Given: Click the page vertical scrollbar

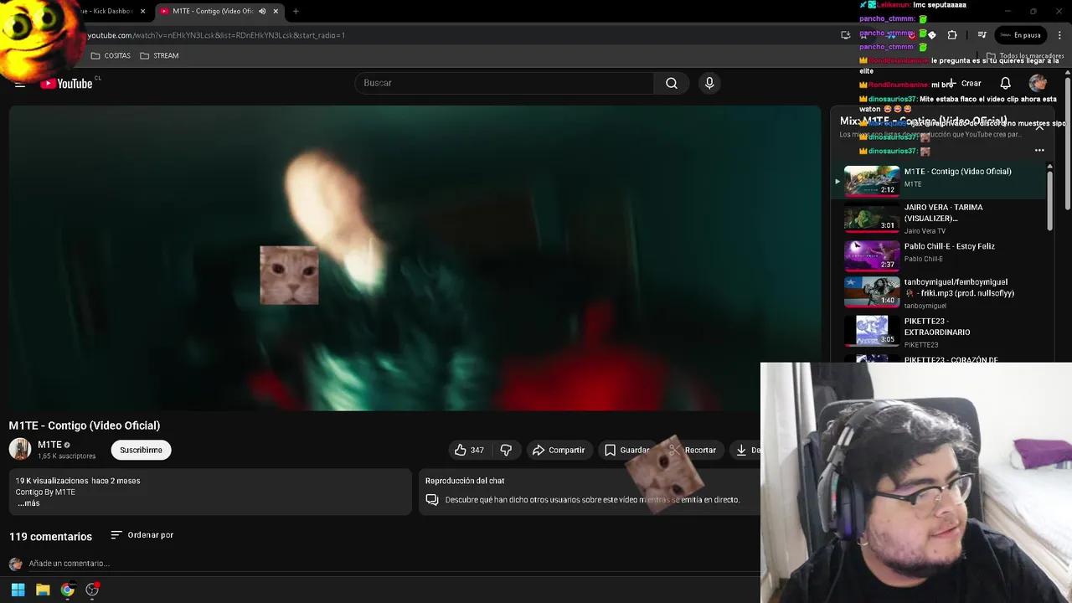Looking at the screenshot, I should (1068, 142).
